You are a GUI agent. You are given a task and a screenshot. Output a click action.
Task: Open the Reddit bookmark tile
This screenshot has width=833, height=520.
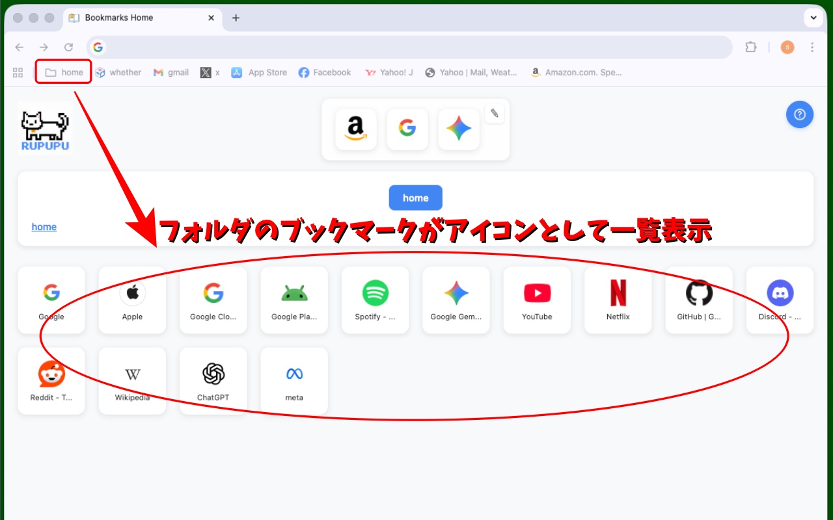click(x=51, y=381)
